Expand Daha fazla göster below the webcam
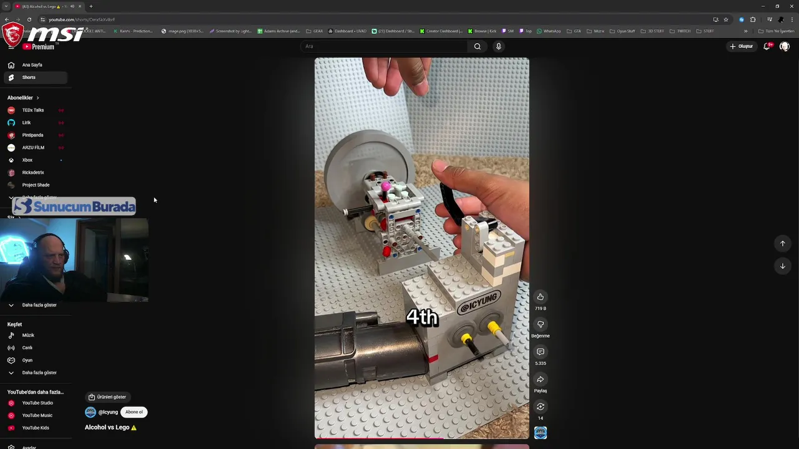 pyautogui.click(x=34, y=306)
